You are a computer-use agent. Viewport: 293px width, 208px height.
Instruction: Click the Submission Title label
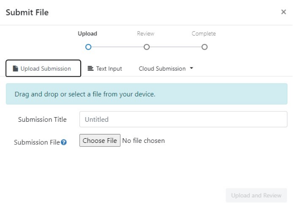coord(42,119)
